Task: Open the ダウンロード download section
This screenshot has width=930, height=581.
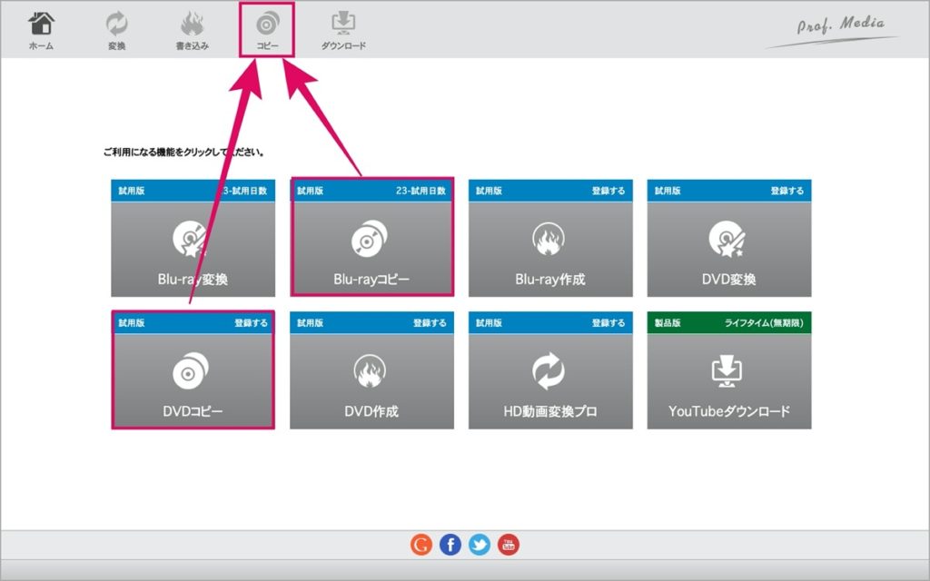Action: click(343, 31)
